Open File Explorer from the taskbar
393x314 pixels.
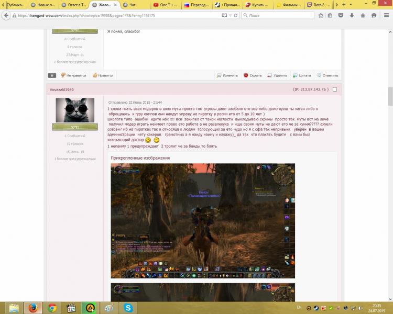point(14,308)
